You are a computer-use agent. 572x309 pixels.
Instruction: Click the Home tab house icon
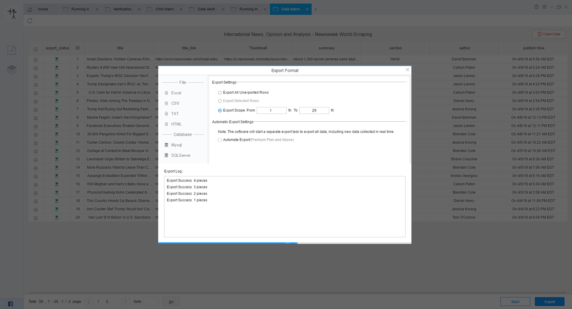click(30, 9)
